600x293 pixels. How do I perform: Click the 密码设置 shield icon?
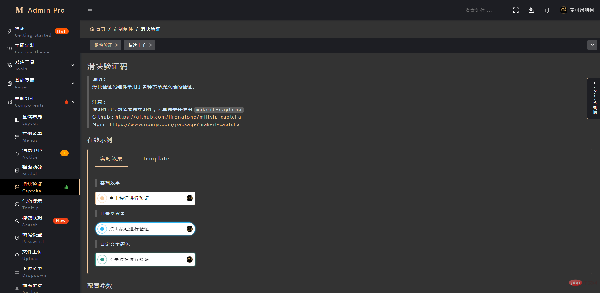click(x=17, y=238)
